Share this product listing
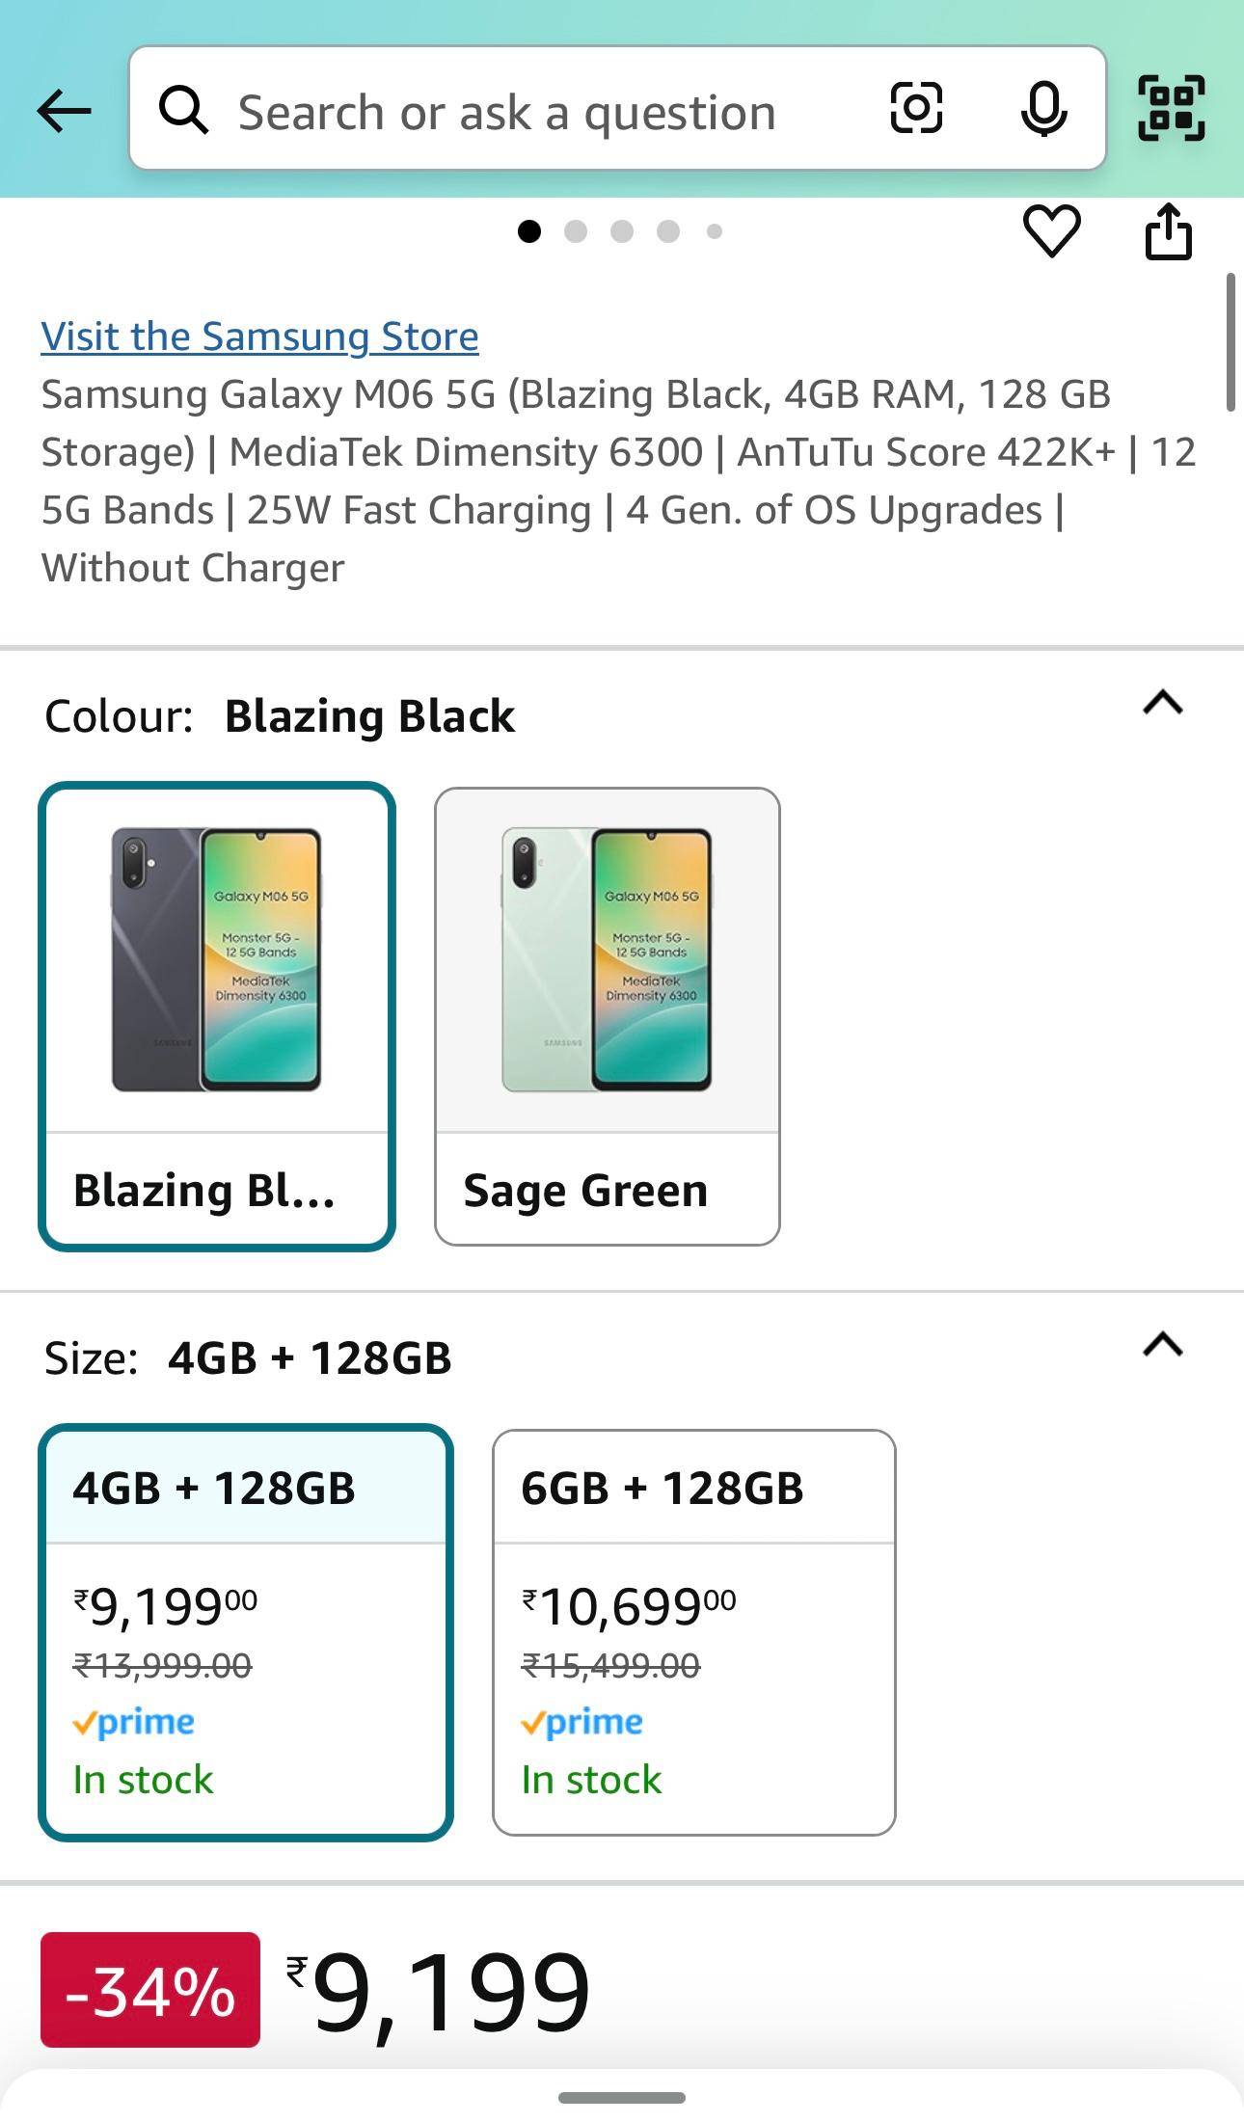Viewport: 1244px width, 2122px height. (1168, 231)
